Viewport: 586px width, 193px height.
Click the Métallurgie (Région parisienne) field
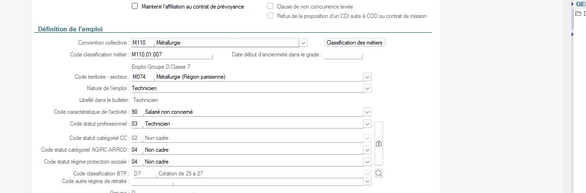(259, 77)
